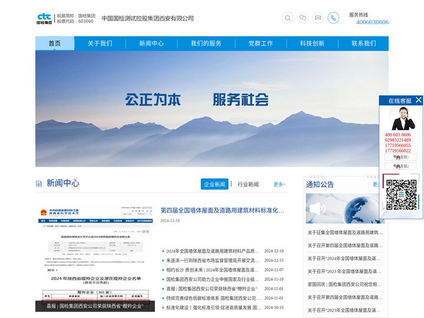Viewport: 424px width, 318px height.
Task: Open 联系我们 navigation menu
Action: pos(364,44)
